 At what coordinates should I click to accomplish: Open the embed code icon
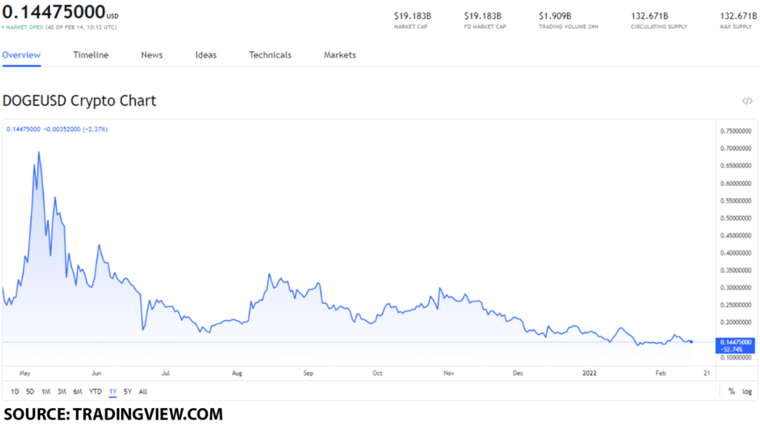(x=747, y=101)
